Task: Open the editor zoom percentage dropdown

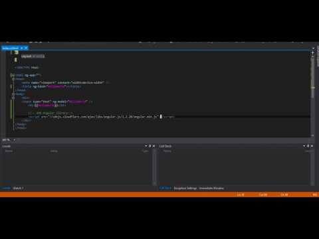Action: point(15,140)
